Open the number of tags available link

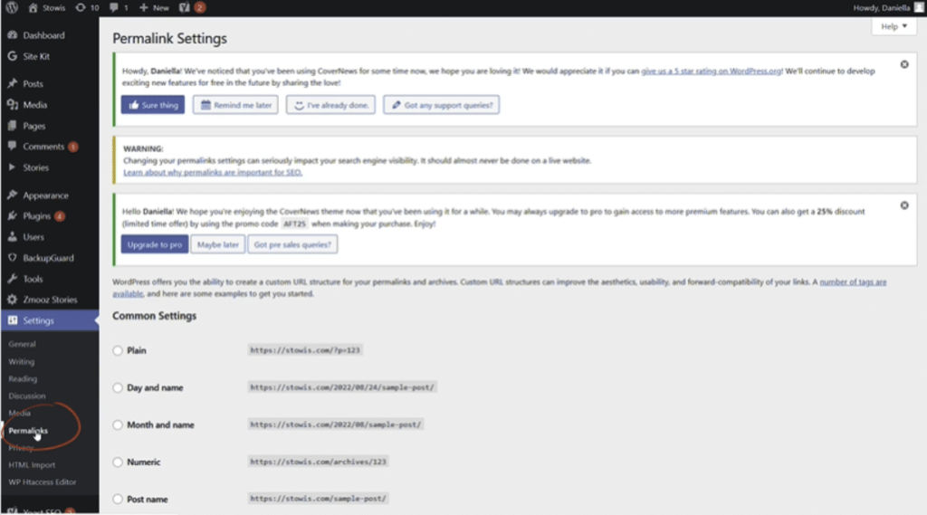click(853, 282)
